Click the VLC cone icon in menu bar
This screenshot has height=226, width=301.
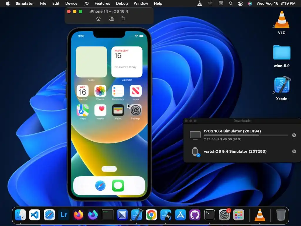click(200, 4)
